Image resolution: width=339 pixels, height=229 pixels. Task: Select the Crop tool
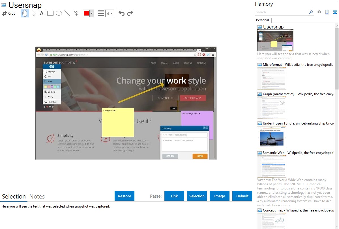point(9,13)
